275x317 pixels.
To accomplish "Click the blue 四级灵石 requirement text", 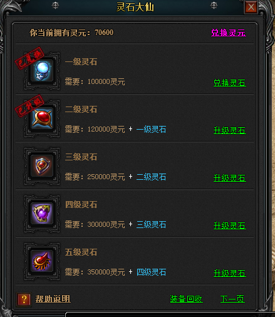I will click(151, 272).
